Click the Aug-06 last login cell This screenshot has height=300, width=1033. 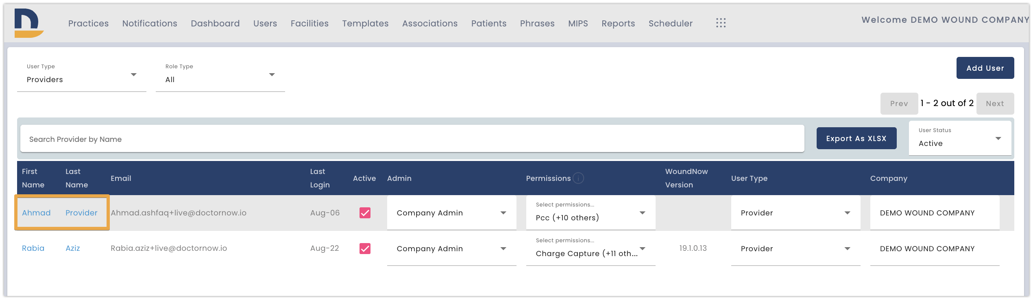(325, 213)
